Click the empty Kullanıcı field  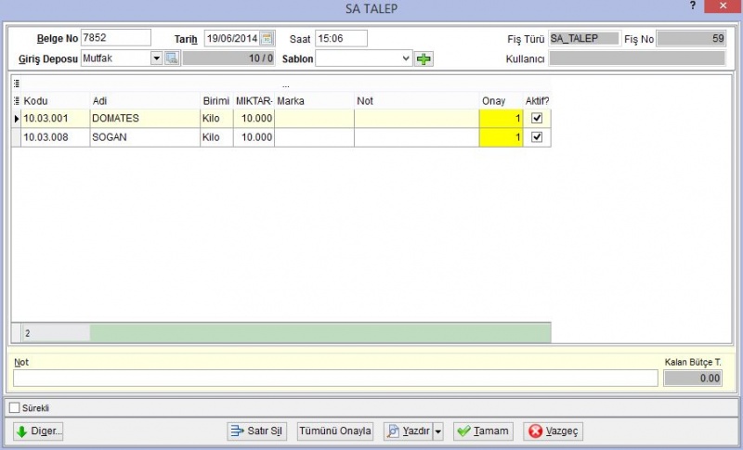click(637, 58)
